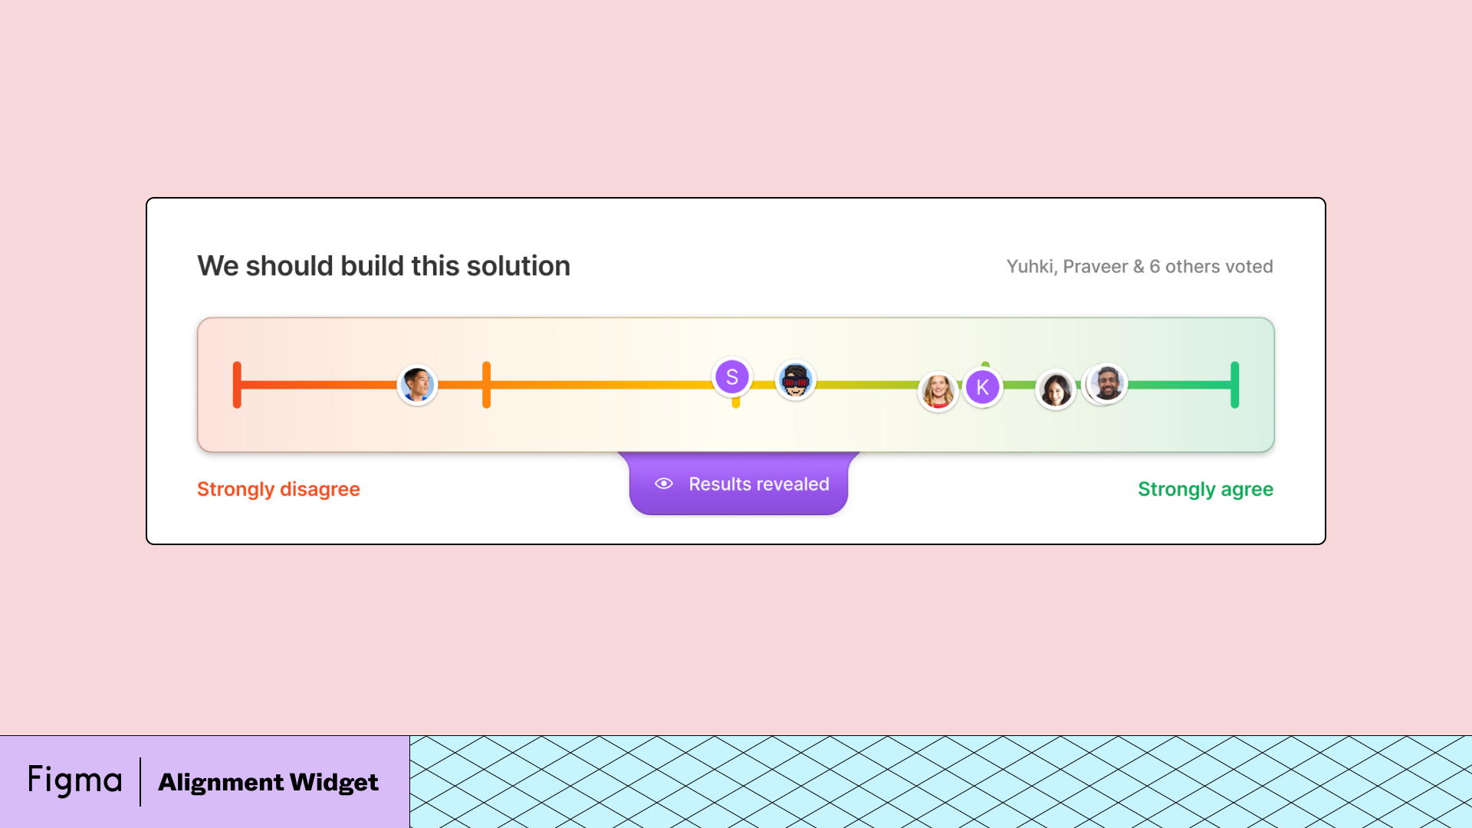Click the red left endpoint of the scale
This screenshot has width=1472, height=828.
(x=237, y=385)
